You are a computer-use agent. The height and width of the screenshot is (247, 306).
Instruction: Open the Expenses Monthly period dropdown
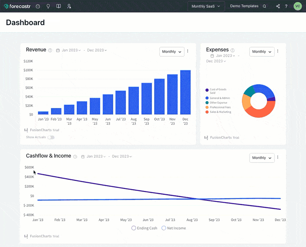tap(262, 52)
